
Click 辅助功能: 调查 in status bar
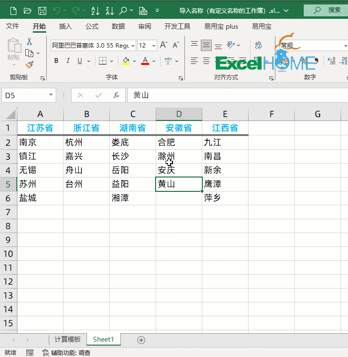[67, 353]
